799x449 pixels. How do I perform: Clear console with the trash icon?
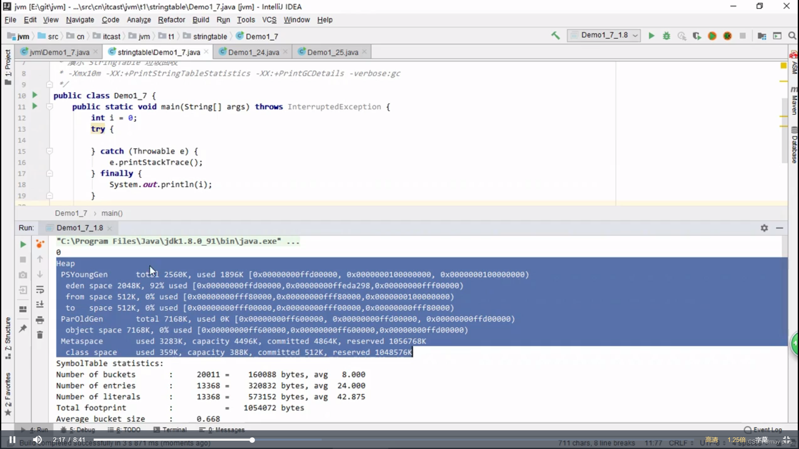pyautogui.click(x=40, y=335)
